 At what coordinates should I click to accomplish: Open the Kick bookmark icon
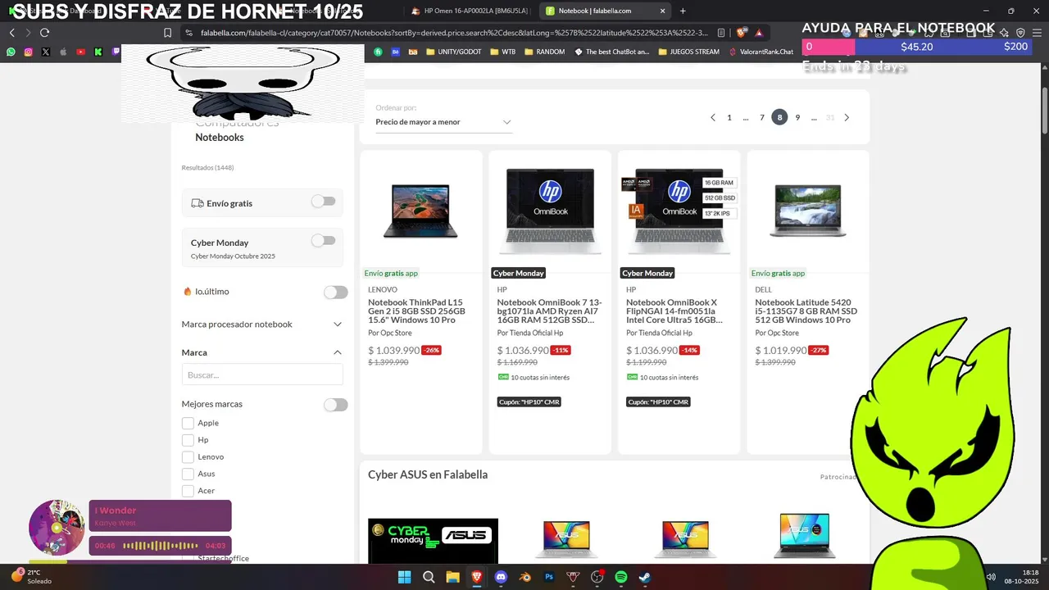(x=98, y=52)
